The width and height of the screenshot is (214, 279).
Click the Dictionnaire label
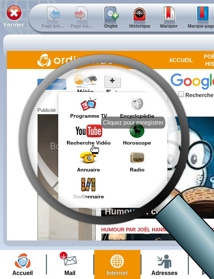(88, 197)
